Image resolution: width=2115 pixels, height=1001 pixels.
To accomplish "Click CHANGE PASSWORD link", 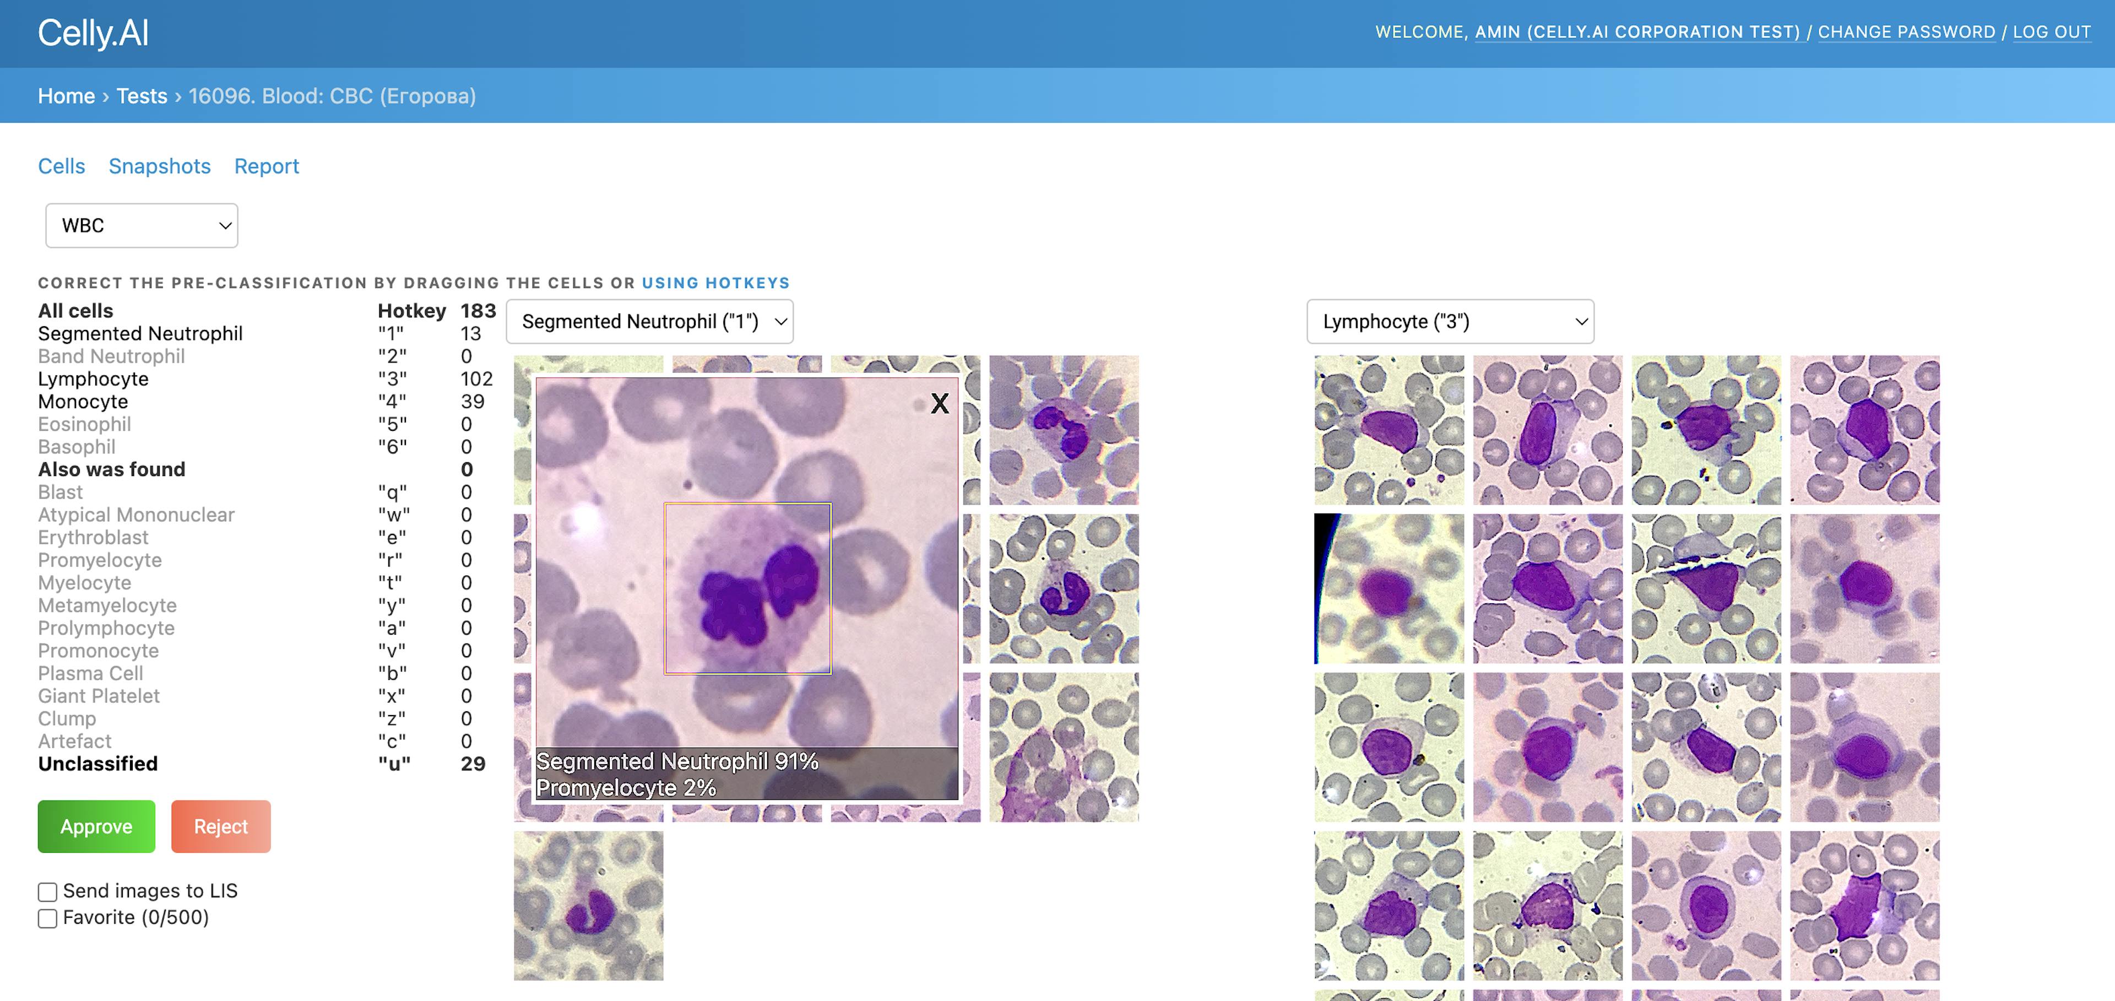I will point(1906,32).
